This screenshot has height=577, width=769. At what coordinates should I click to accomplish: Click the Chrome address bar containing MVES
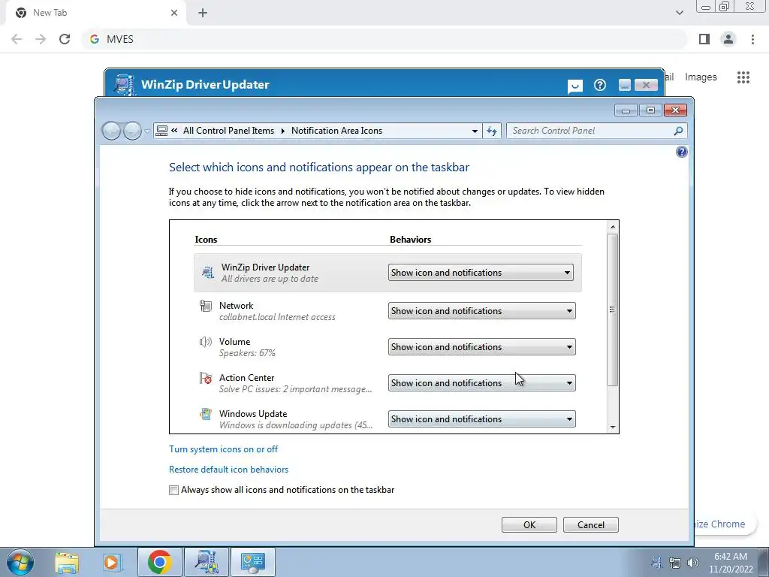coord(385,39)
